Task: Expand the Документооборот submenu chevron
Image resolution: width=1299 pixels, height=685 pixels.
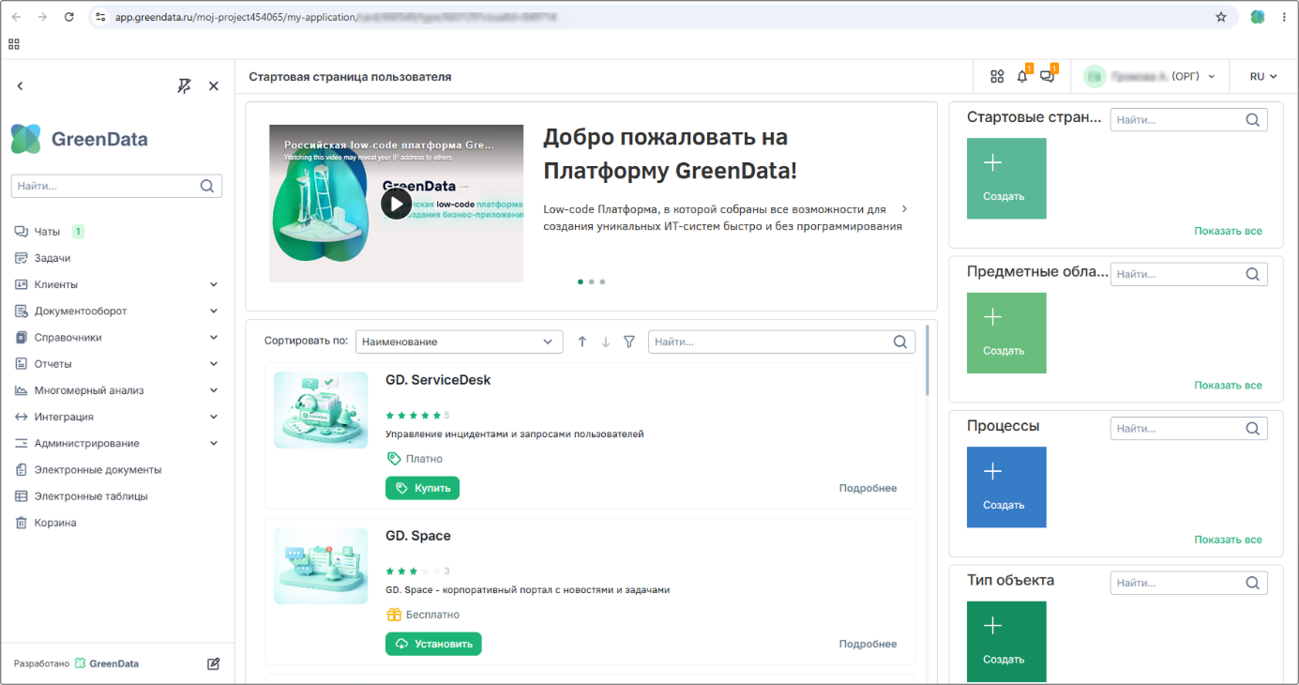Action: 214,311
